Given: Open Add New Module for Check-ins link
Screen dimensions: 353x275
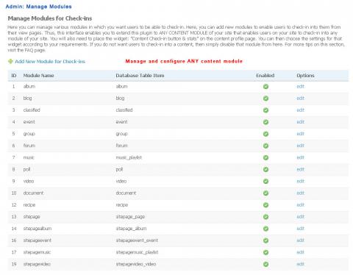Looking at the screenshot, I should [x=50, y=62].
